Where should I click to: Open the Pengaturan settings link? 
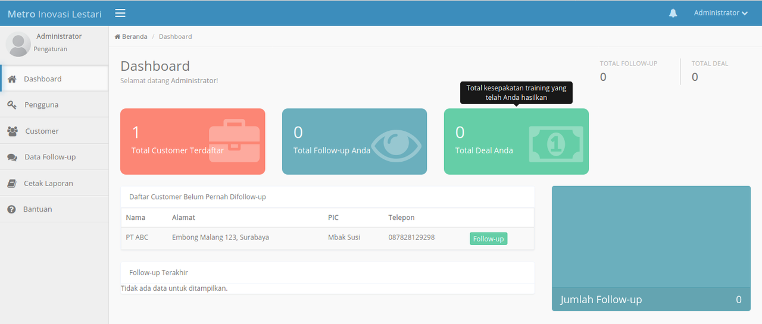(x=51, y=49)
